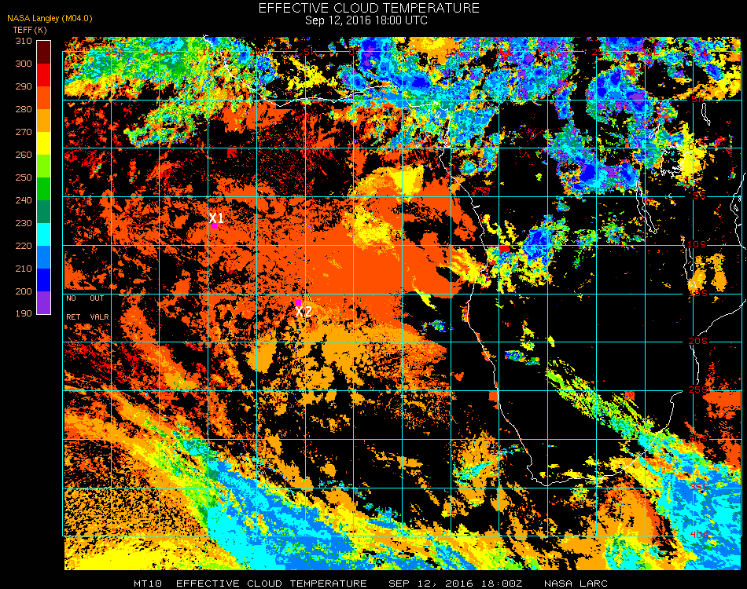Select the light blue 210-220 K legend swatch
The image size is (747, 589).
(x=43, y=258)
